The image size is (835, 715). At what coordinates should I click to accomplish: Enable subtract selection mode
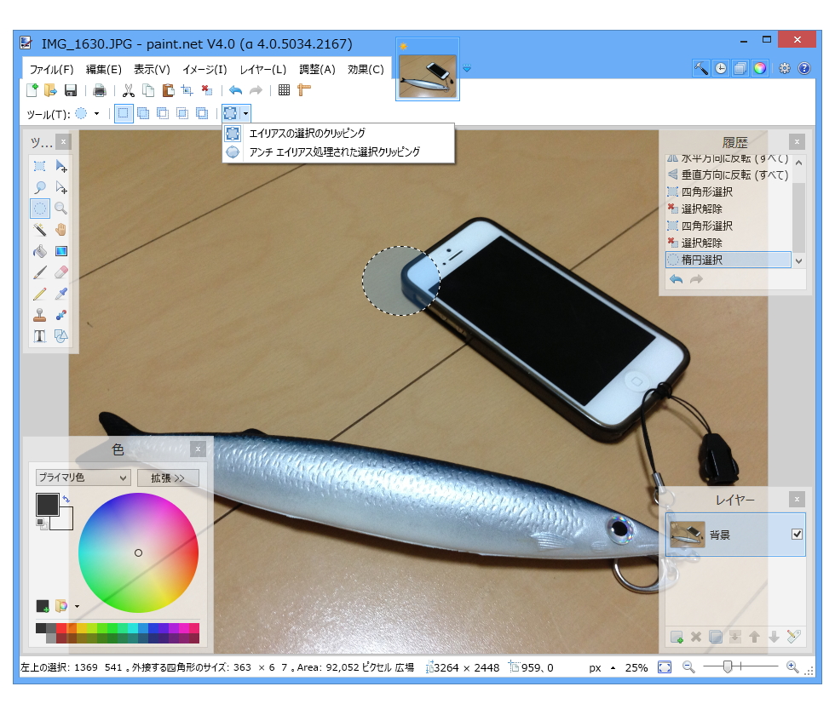point(162,113)
